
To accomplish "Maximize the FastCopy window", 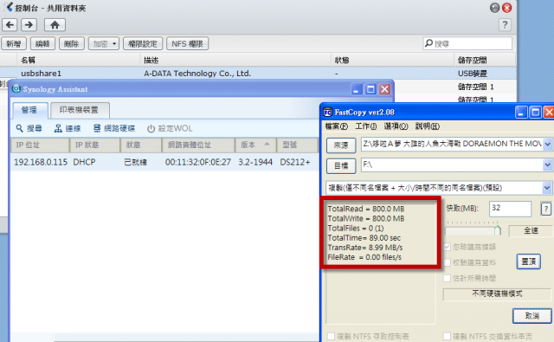I will (535, 113).
